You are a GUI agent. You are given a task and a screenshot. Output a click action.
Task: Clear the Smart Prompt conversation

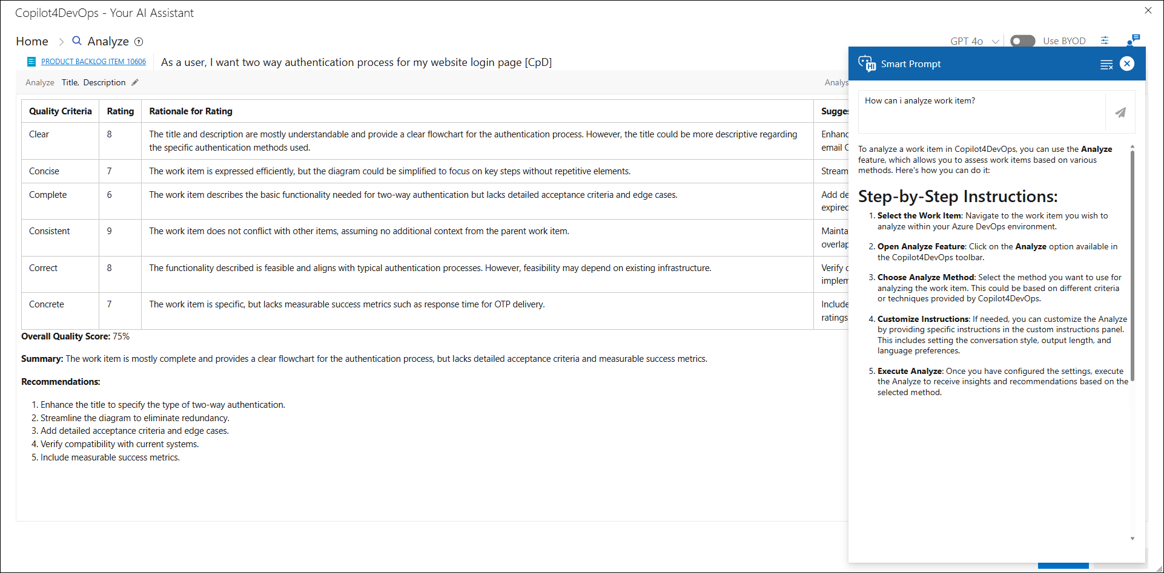[x=1106, y=65]
